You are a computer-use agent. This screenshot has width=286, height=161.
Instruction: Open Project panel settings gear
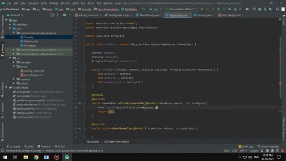click(x=64, y=15)
